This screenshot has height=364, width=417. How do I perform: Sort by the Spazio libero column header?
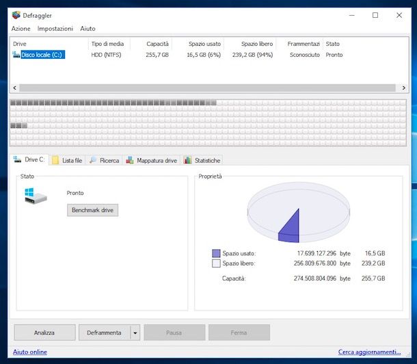coord(250,44)
